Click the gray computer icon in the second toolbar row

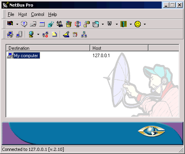click(19, 34)
